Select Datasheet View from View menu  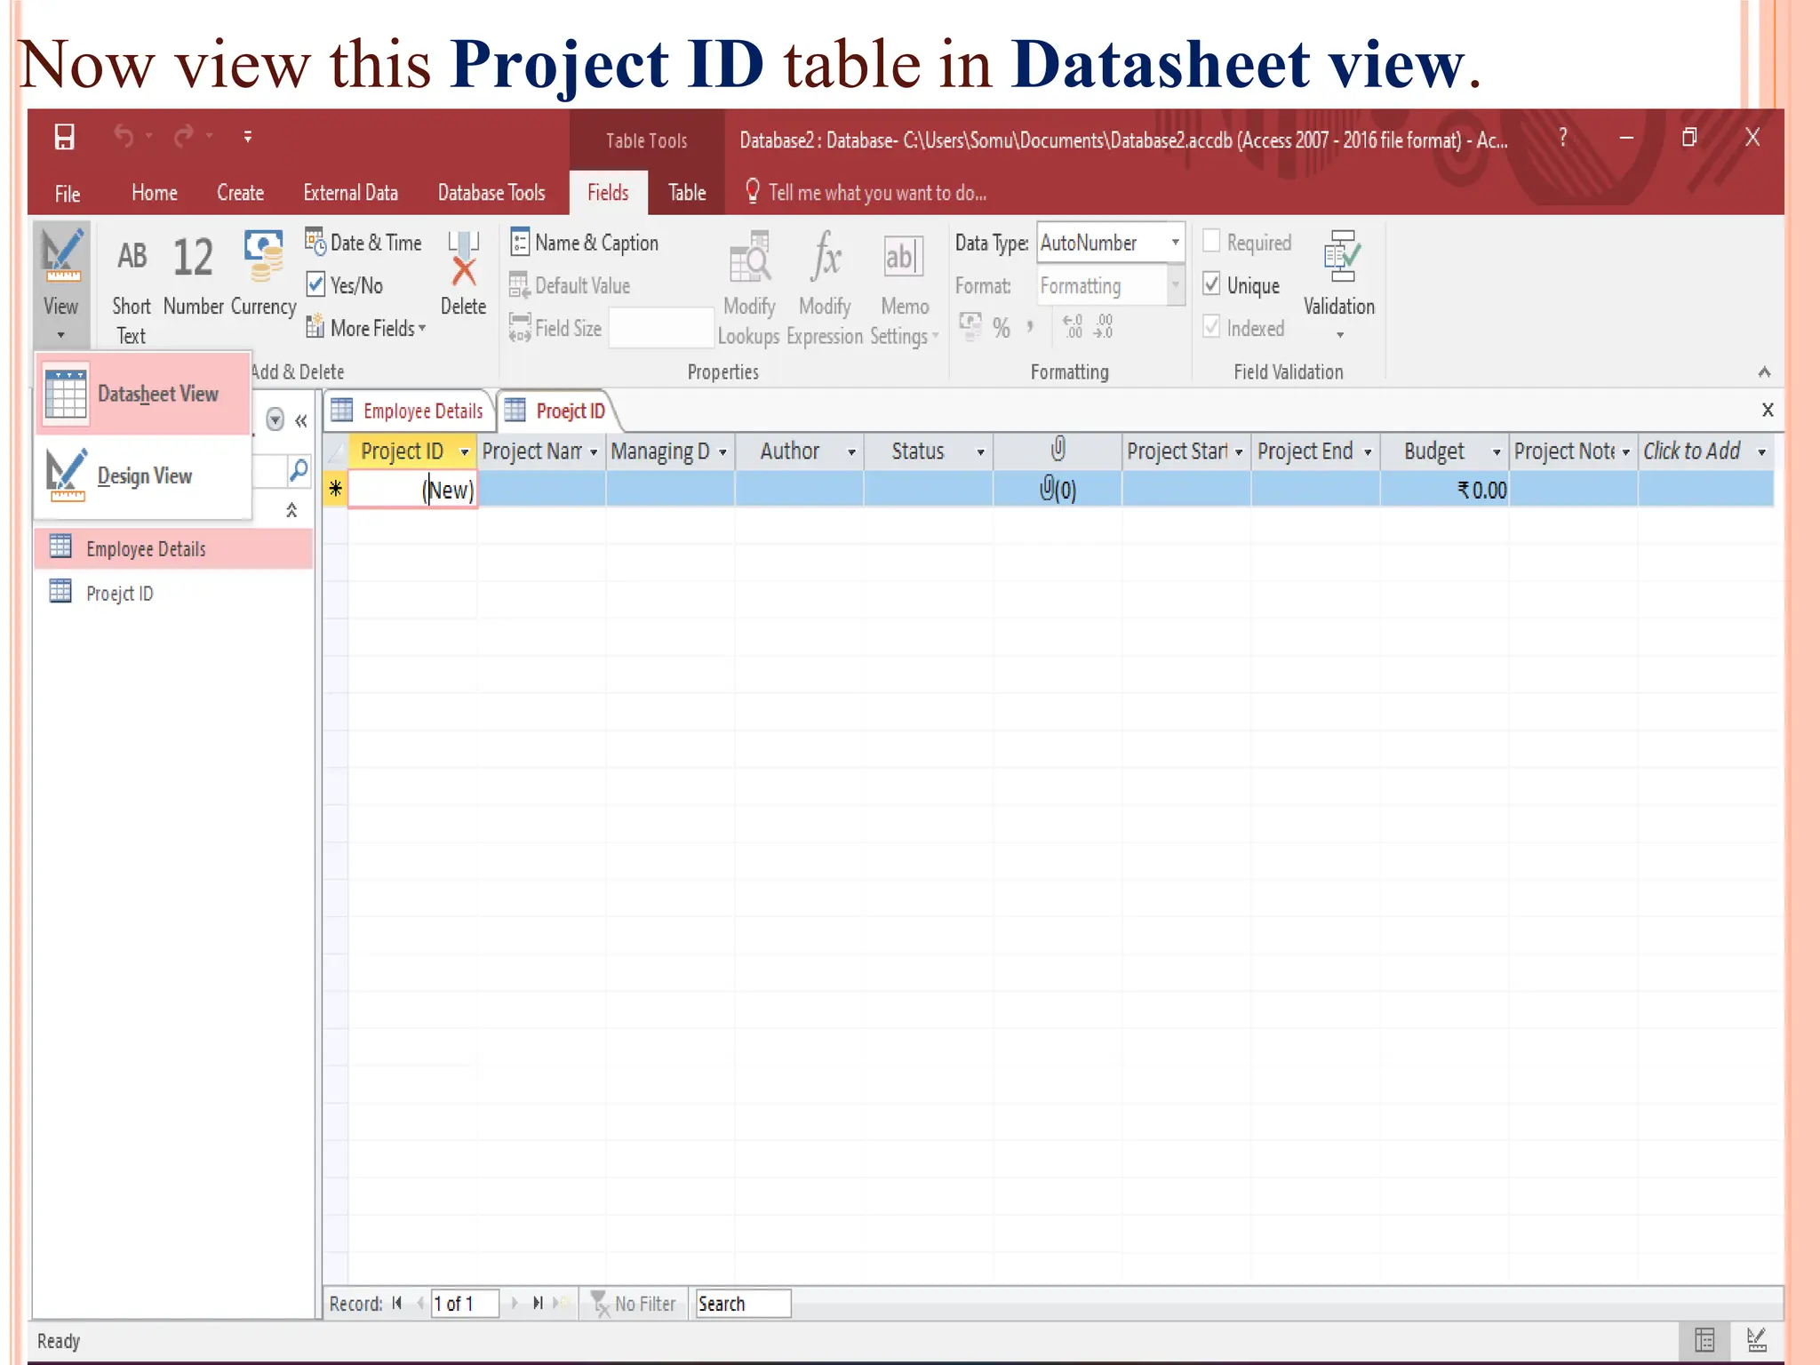pos(144,394)
